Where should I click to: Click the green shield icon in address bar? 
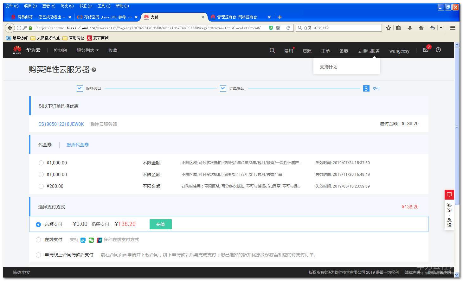[271, 28]
